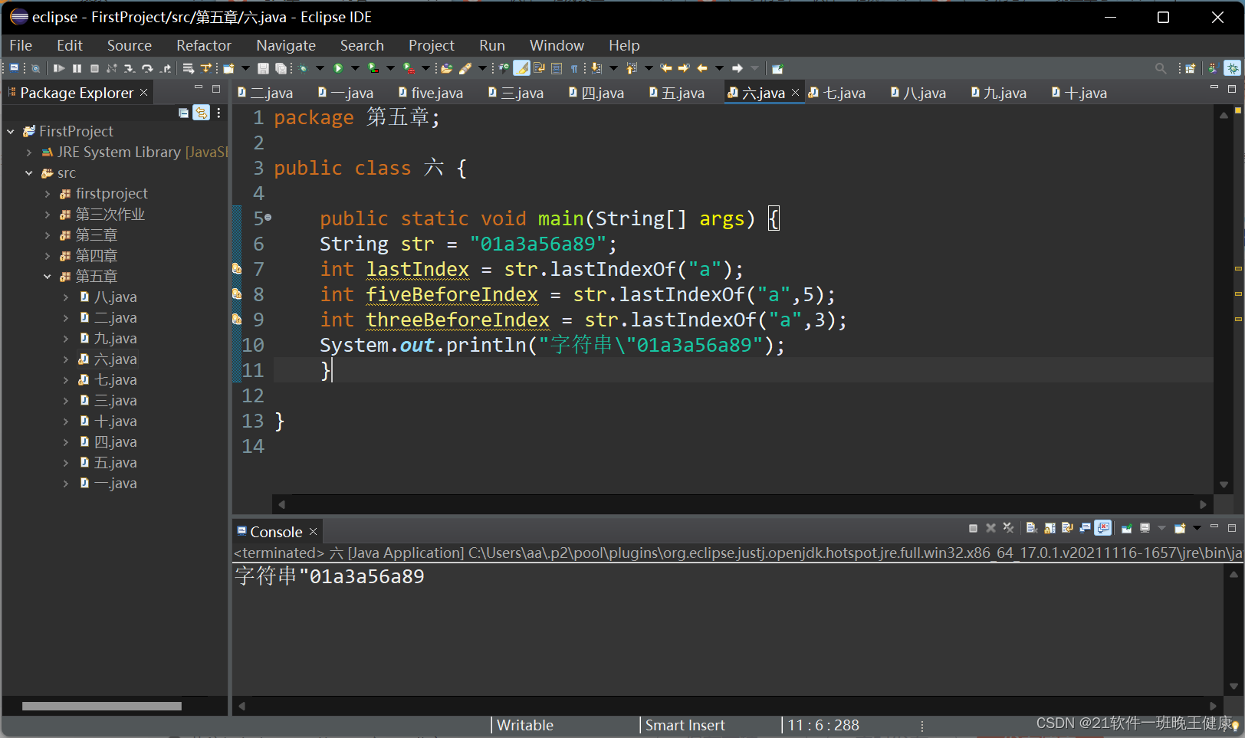
Task: Toggle Link with Editor in Package Explorer
Action: point(201,113)
